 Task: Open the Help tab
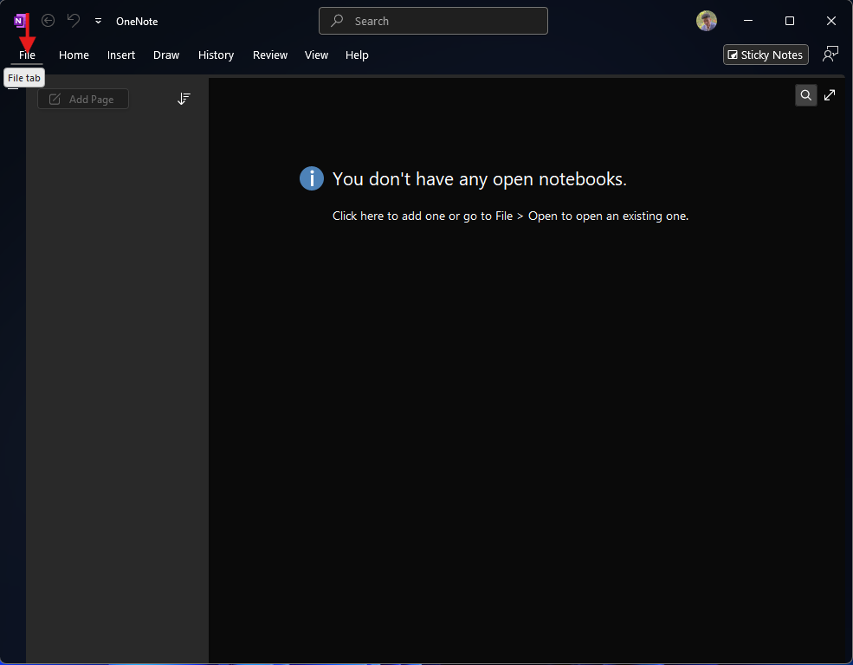click(357, 55)
